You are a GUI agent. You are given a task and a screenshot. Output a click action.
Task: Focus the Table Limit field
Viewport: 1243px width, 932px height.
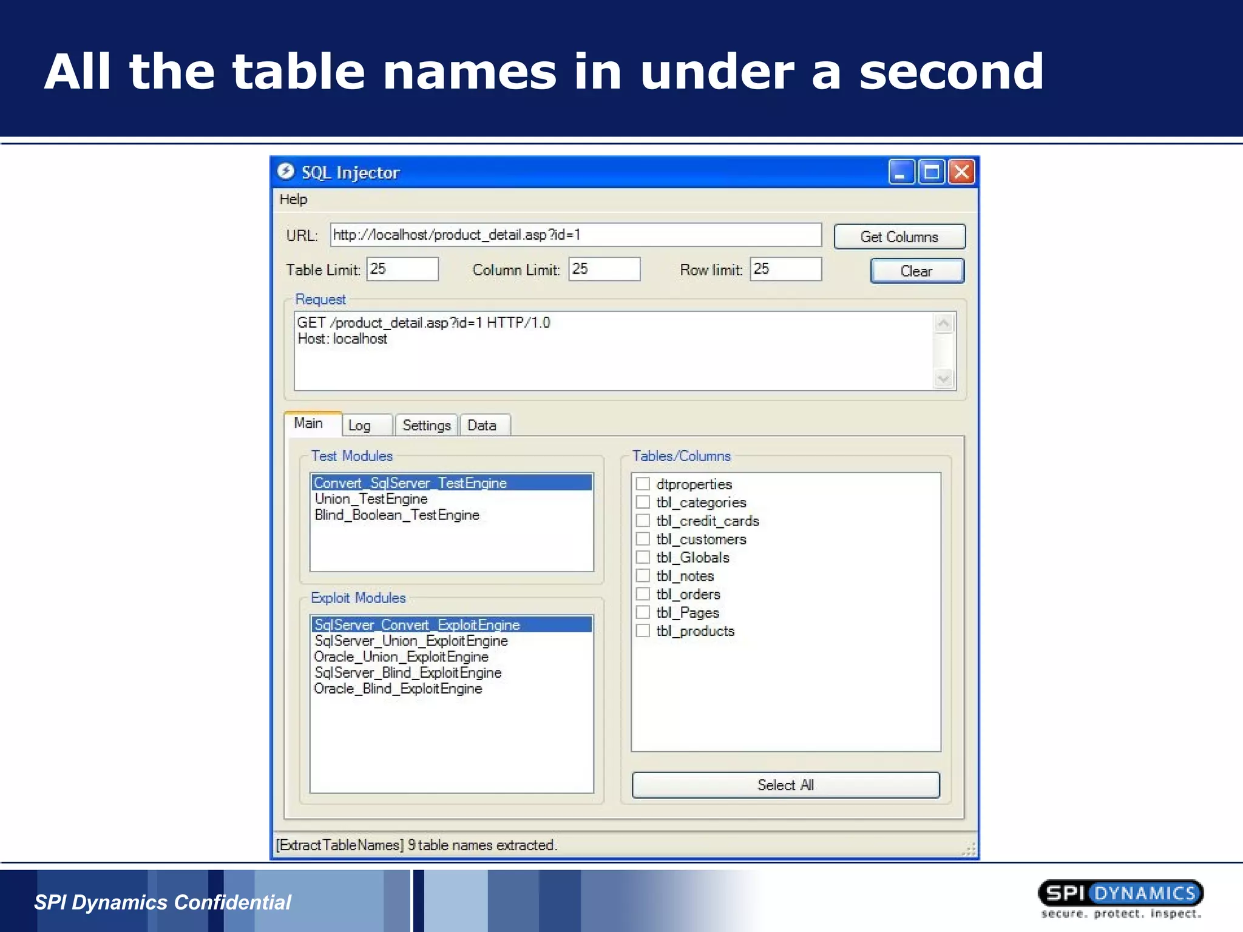coord(402,269)
